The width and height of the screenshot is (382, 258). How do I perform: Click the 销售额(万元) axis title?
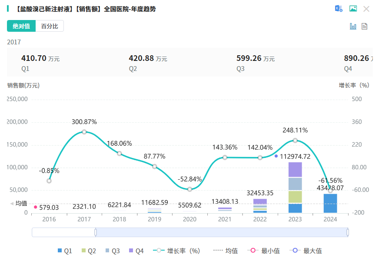click(x=23, y=85)
